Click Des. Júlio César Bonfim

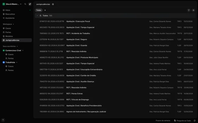[159, 58]
